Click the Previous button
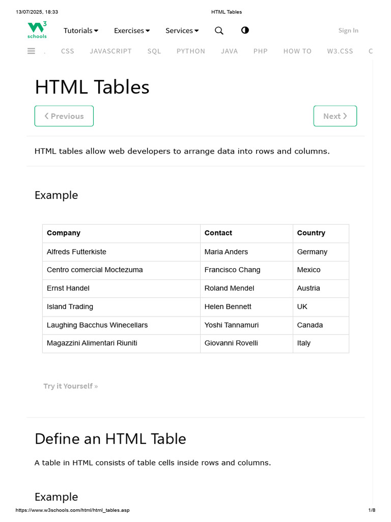Screen dimensions: 391x522 (64, 116)
